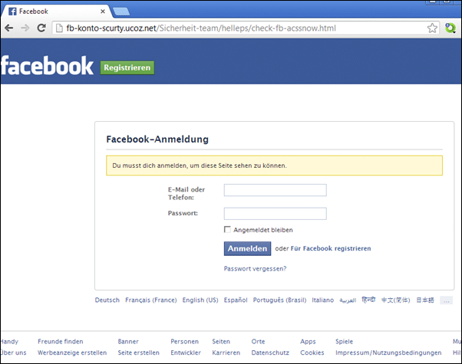
Task: Switch language to Español
Action: pyautogui.click(x=236, y=300)
